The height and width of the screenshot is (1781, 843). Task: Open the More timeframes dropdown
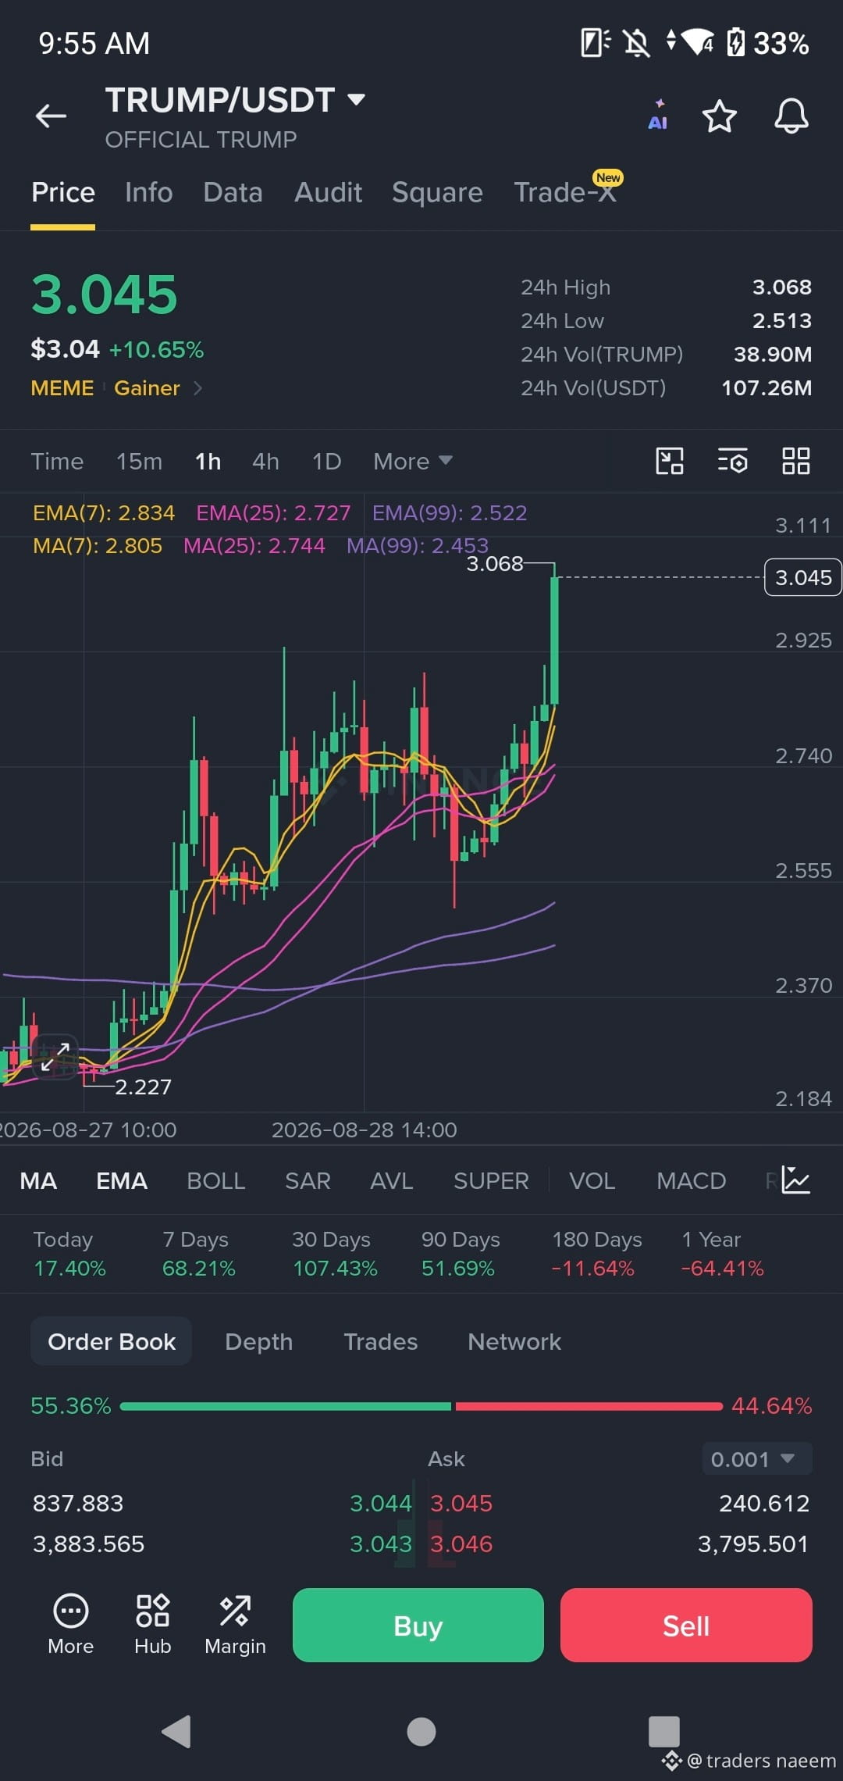413,461
